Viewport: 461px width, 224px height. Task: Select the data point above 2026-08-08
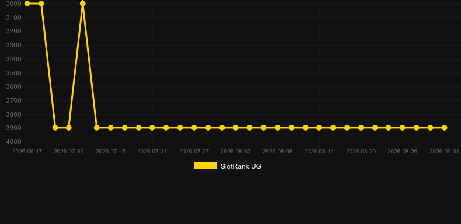(x=278, y=128)
